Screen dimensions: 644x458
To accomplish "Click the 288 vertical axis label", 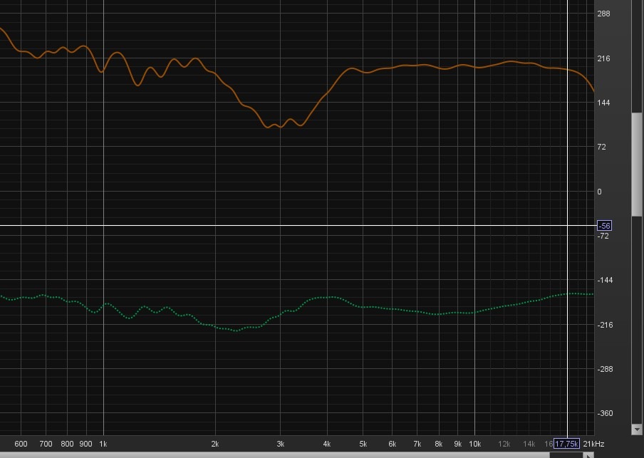I will tap(603, 14).
